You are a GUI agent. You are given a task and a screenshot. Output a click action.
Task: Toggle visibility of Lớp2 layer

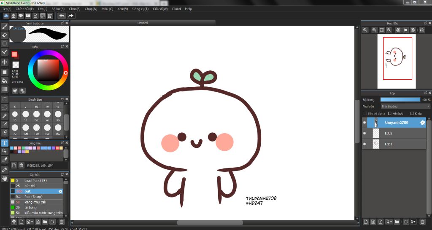click(x=365, y=134)
